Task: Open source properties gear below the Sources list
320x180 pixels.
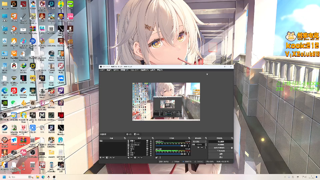Action: point(135,158)
